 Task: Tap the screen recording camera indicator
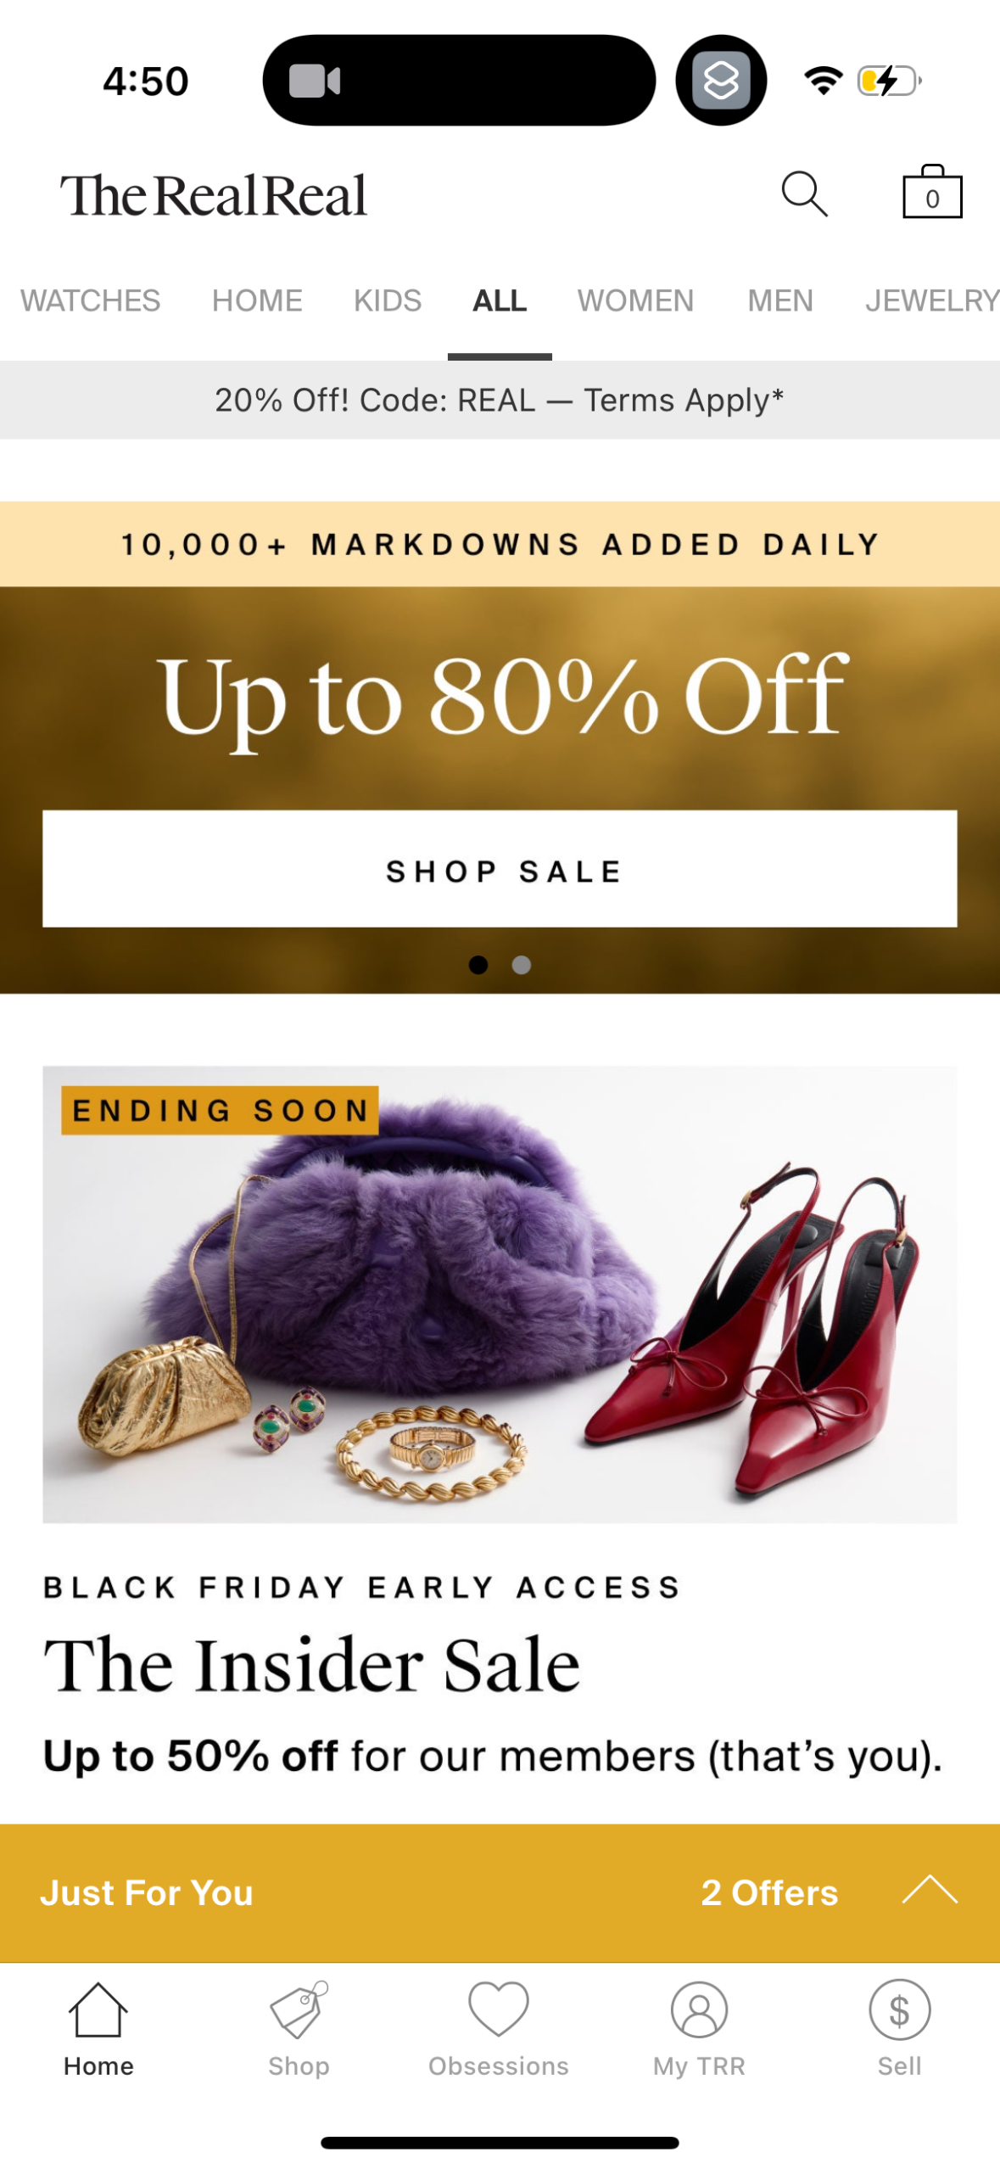pos(315,81)
